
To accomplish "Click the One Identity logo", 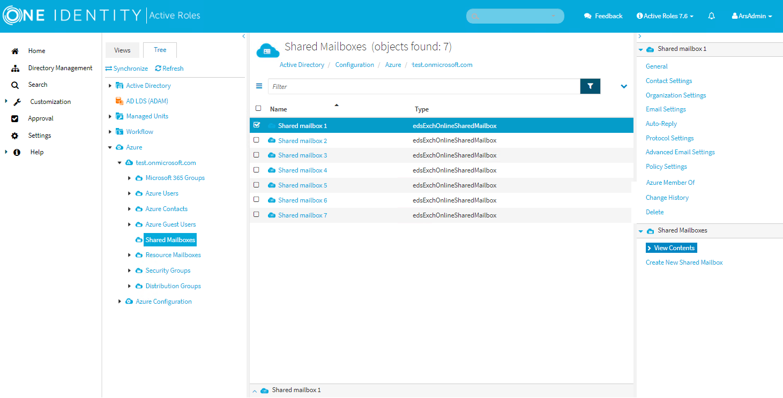I will point(72,16).
